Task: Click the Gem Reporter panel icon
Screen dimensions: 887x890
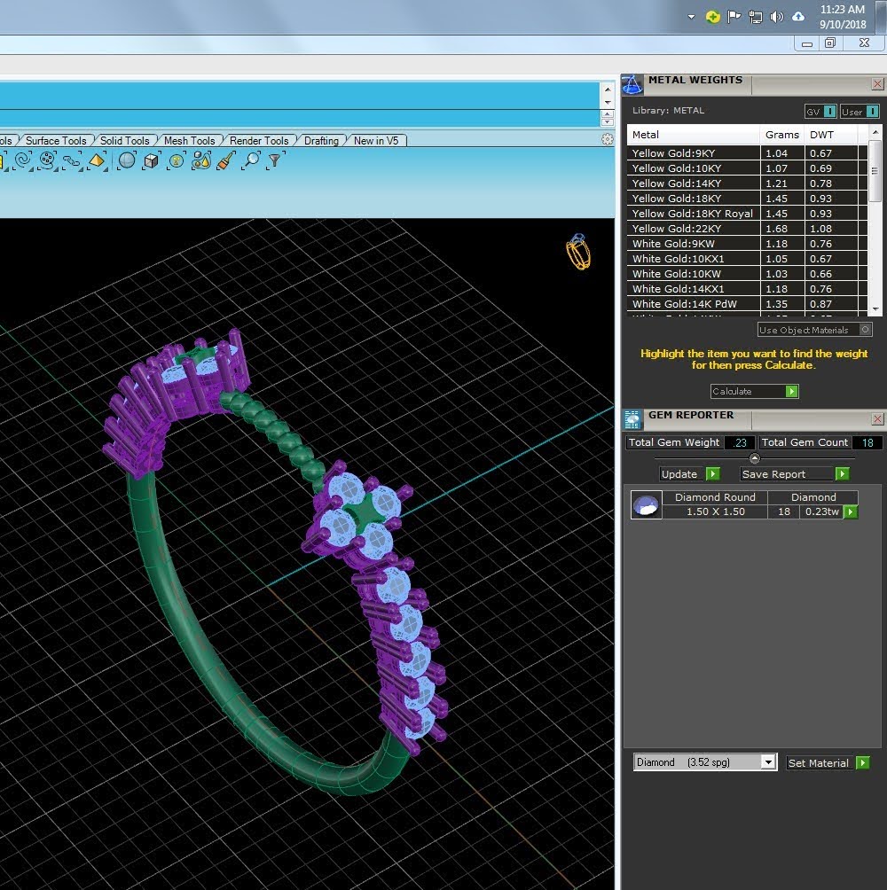Action: coord(632,419)
